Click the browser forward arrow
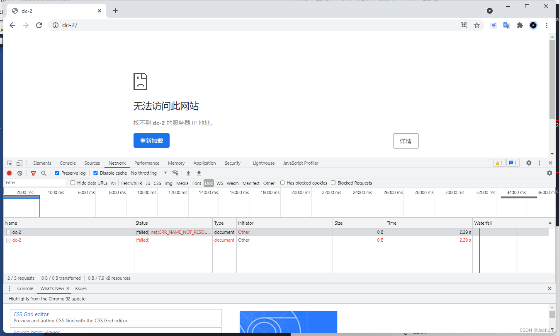The image size is (559, 336). [x=26, y=25]
